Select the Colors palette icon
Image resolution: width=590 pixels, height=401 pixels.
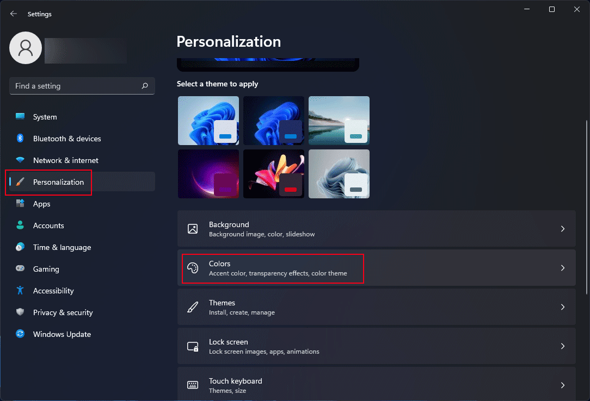(x=193, y=268)
